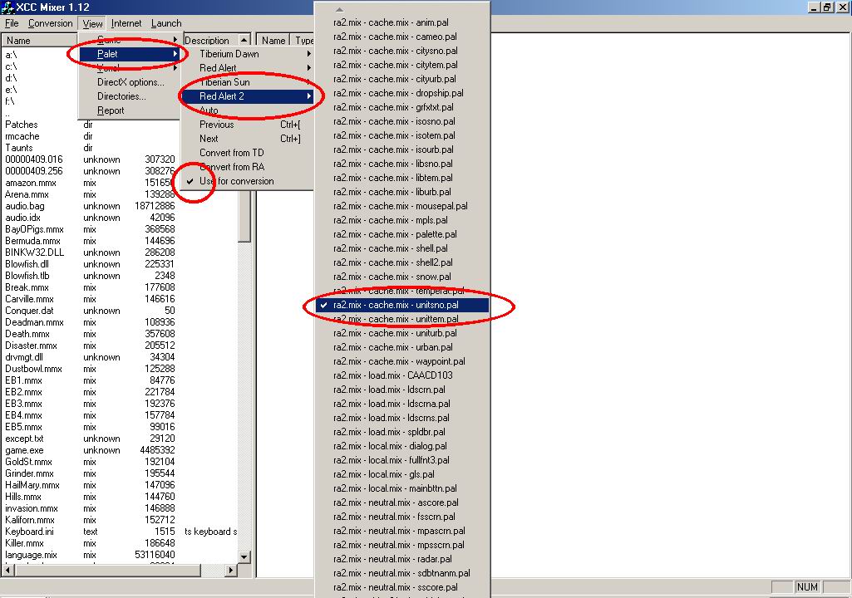This screenshot has height=598, width=852.
Task: Open the Launch menu
Action: (x=166, y=23)
